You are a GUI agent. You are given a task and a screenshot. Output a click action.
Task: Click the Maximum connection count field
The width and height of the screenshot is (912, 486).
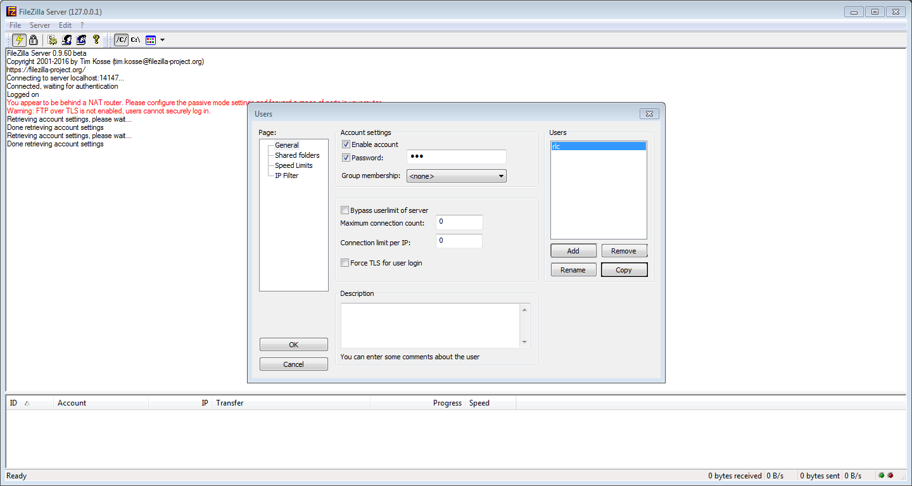click(x=459, y=222)
